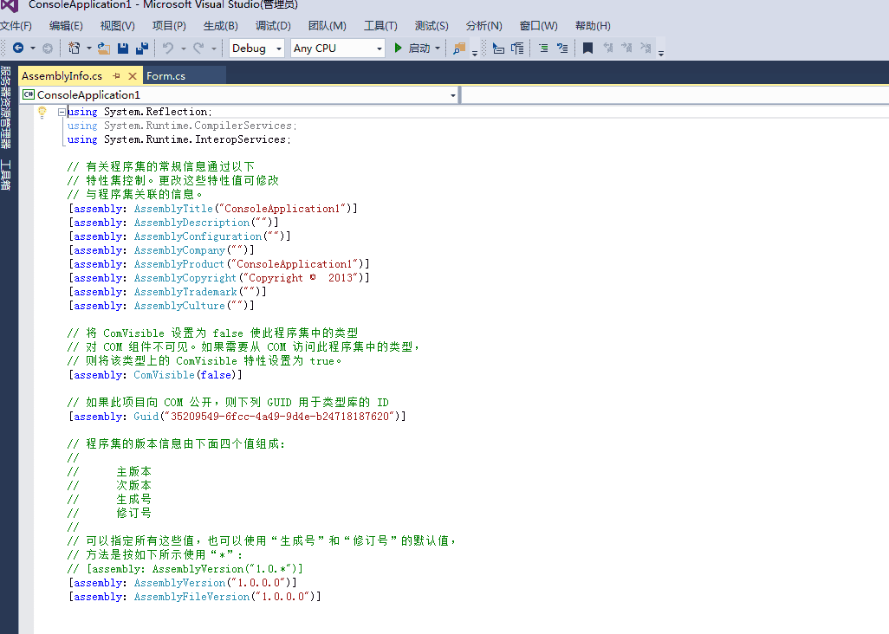Open the 帮助(H) menu

(593, 25)
